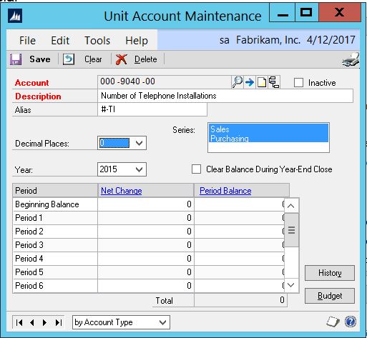
Task: Open the File menu
Action: click(x=27, y=40)
